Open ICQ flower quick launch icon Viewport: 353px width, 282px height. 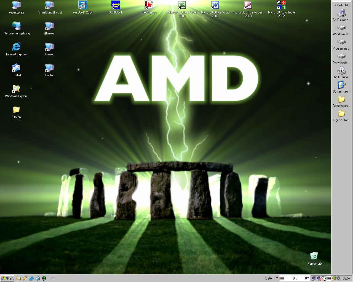pos(44,278)
